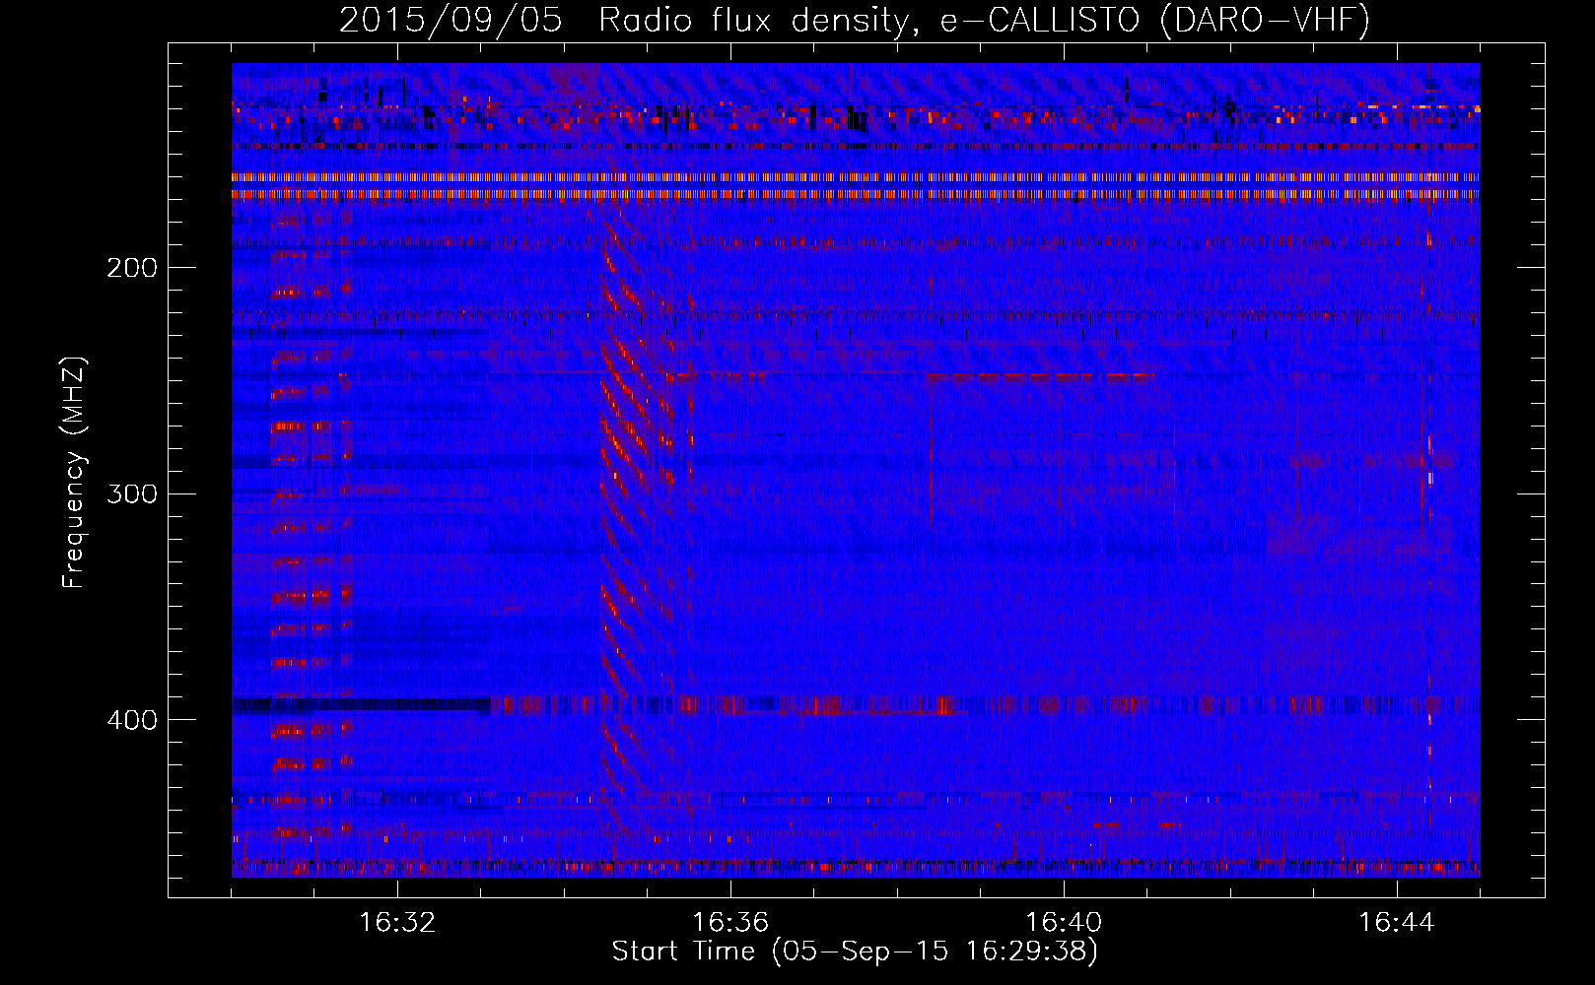
Task: Click the plot title 'Radio flux density, e-CALLISTO (DARO-VHF)'
Action: tap(984, 20)
